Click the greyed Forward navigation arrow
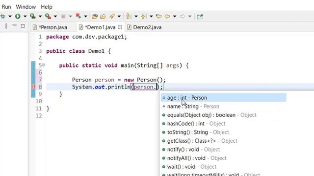This screenshot has height=176, width=314. tap(183, 16)
